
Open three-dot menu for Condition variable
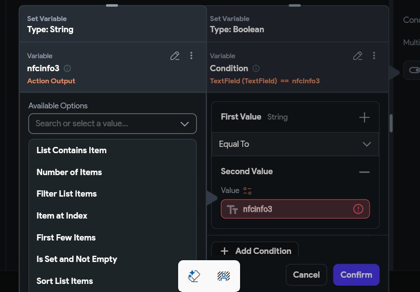[374, 56]
